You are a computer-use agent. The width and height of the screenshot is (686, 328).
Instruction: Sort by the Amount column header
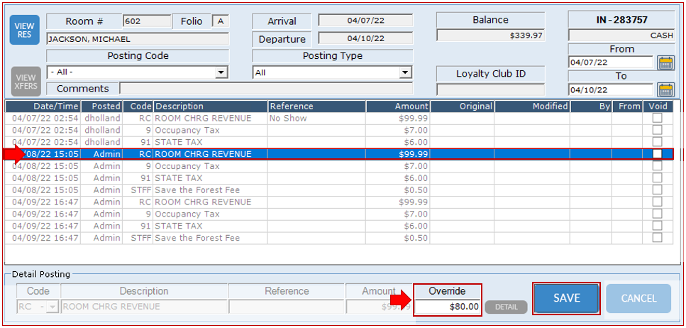point(398,106)
